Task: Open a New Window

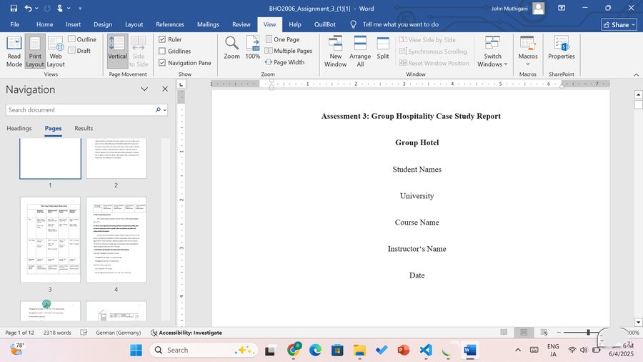Action: tap(336, 52)
